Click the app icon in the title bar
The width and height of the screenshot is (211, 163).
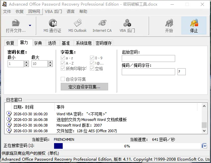tap(4, 4)
